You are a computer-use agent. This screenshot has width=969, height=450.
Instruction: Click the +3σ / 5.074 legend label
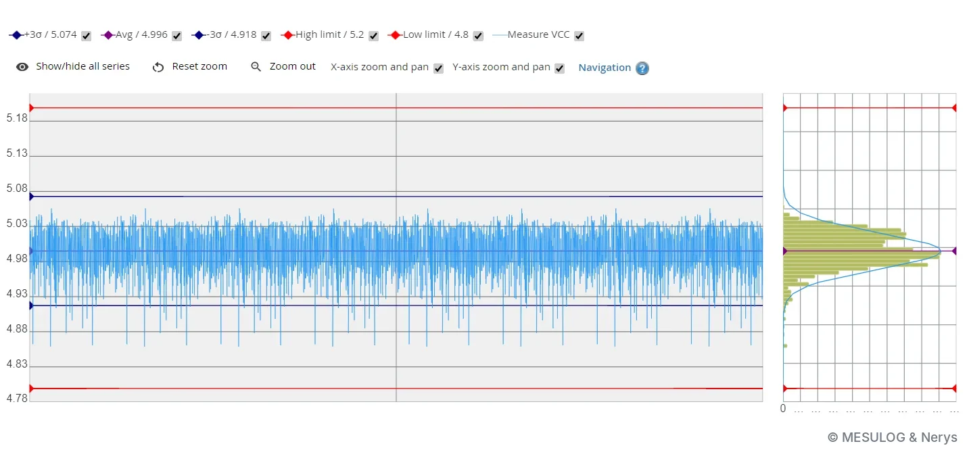click(x=51, y=34)
